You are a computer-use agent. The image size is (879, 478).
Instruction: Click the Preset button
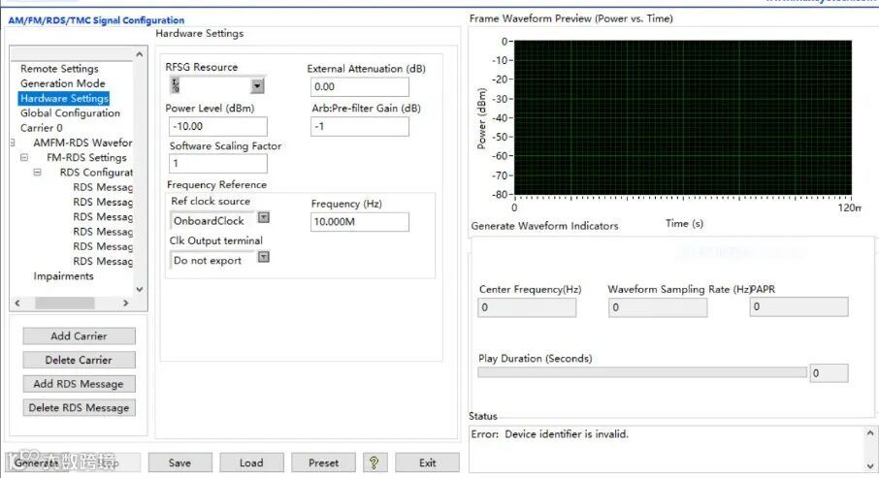(323, 462)
